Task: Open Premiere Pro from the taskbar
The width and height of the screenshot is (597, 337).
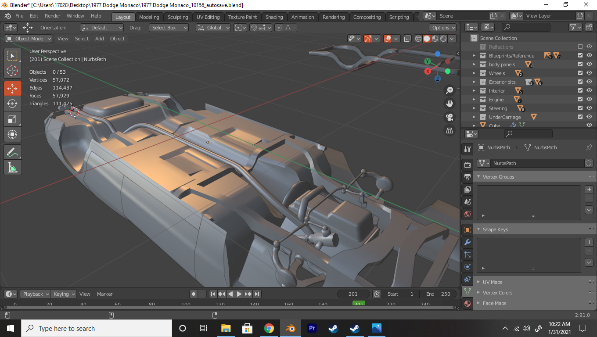Action: (x=312, y=328)
